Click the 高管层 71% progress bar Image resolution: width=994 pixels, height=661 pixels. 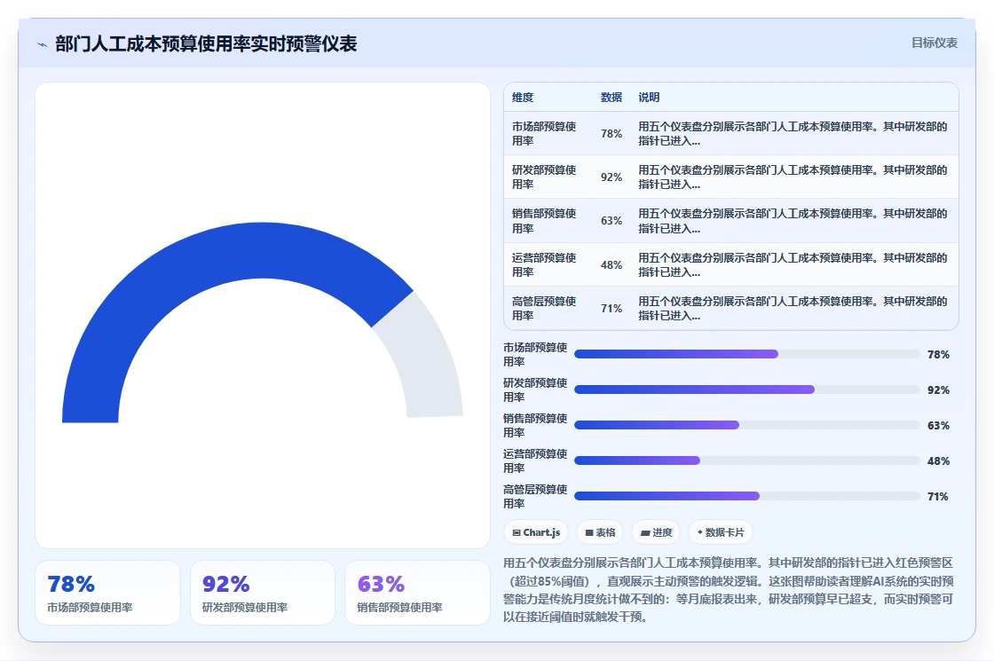746,496
